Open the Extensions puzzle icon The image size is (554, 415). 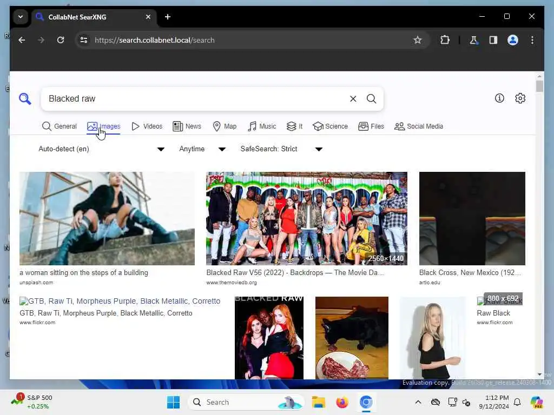[x=445, y=40]
